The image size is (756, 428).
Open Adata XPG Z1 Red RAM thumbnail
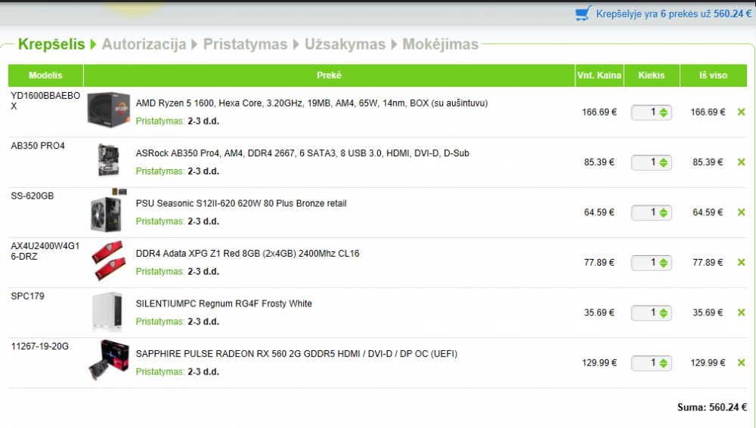point(108,260)
